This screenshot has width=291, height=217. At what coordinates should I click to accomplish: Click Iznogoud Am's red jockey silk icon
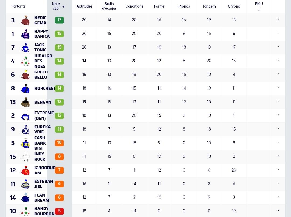click(x=25, y=170)
